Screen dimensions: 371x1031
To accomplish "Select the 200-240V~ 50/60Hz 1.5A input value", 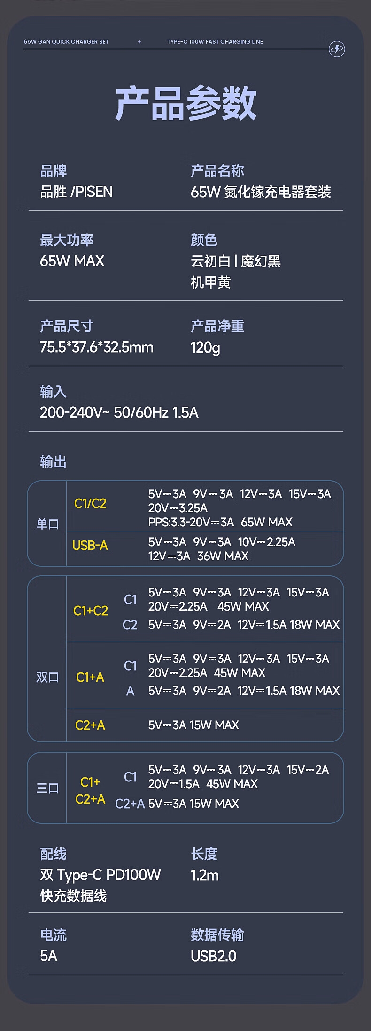I will pos(119,413).
